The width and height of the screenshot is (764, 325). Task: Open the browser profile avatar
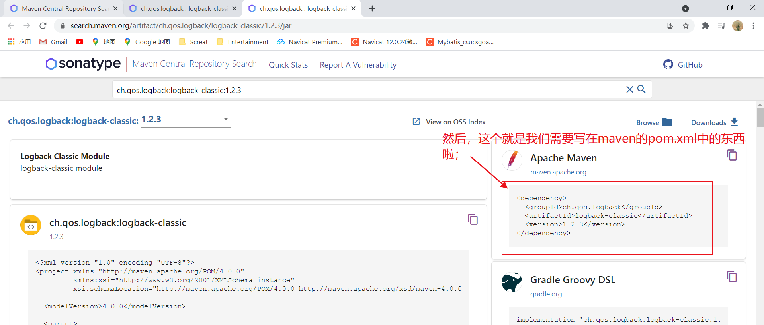point(738,25)
